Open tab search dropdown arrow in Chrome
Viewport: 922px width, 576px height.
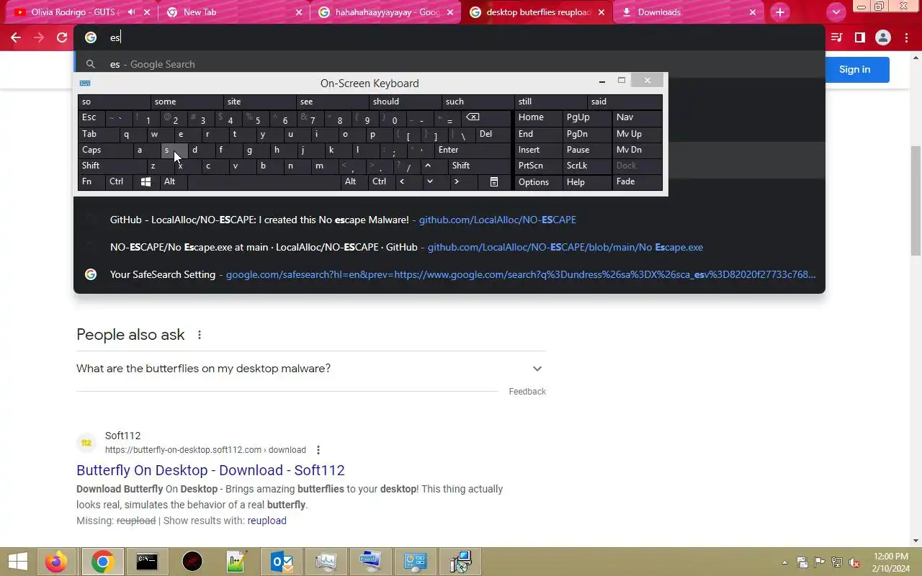tap(836, 12)
